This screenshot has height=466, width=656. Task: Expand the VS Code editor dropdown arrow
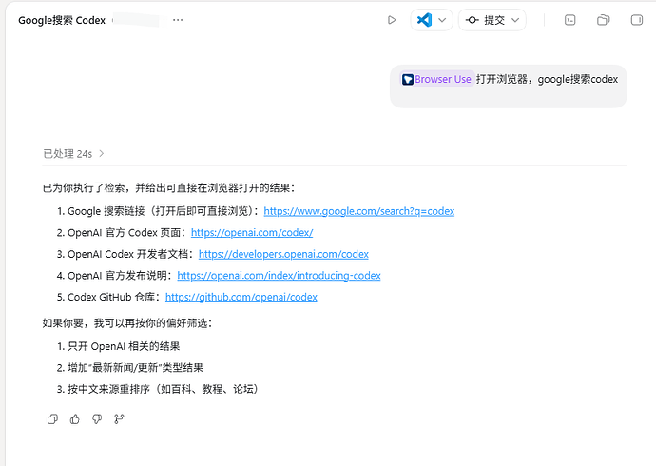pos(442,20)
